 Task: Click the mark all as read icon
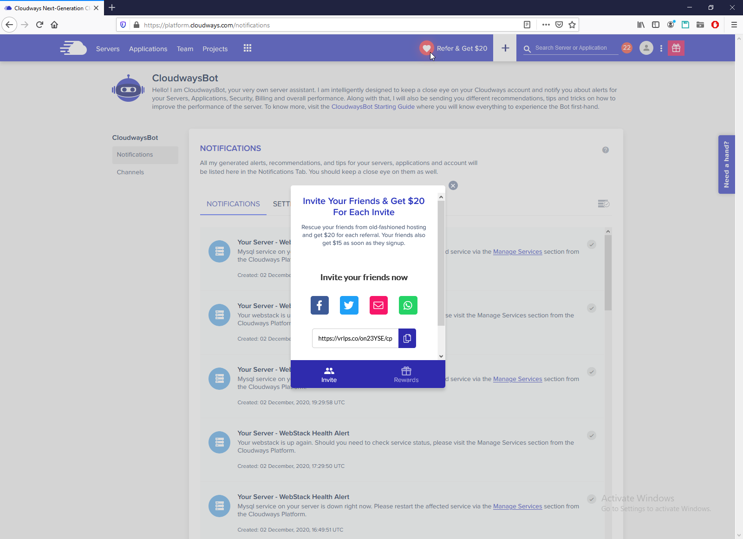click(x=604, y=204)
